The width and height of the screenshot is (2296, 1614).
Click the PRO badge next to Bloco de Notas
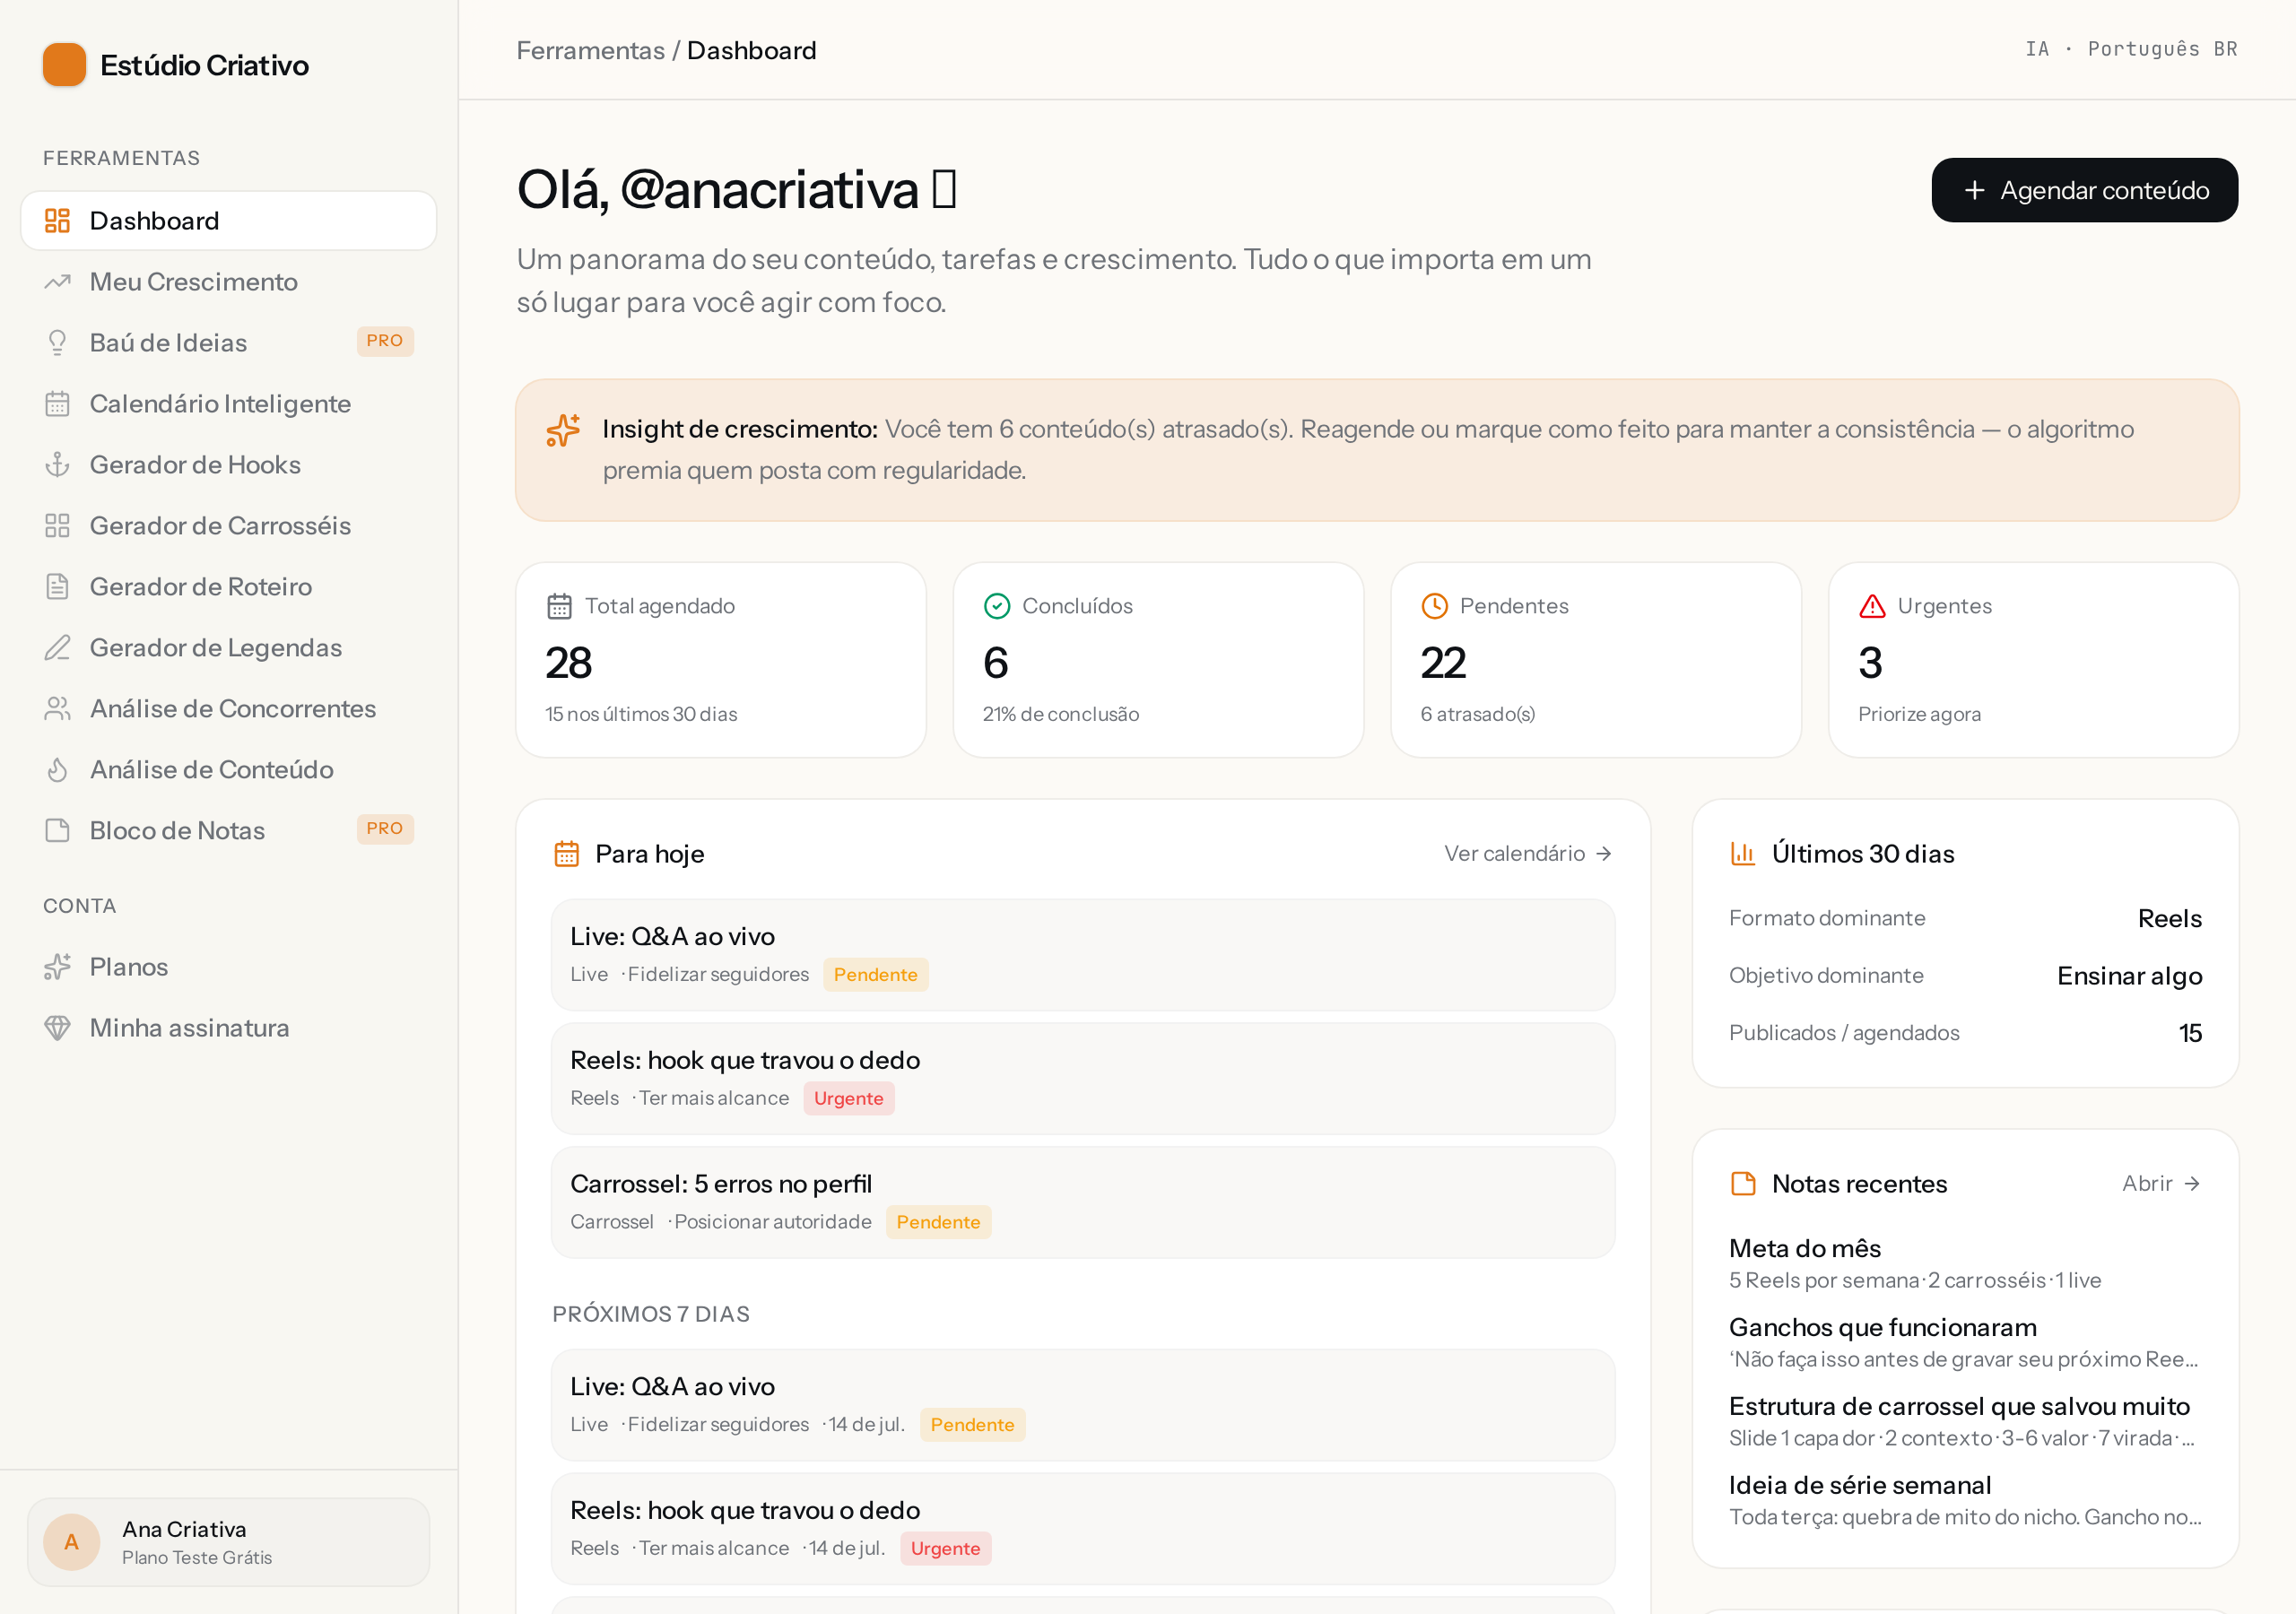385,829
